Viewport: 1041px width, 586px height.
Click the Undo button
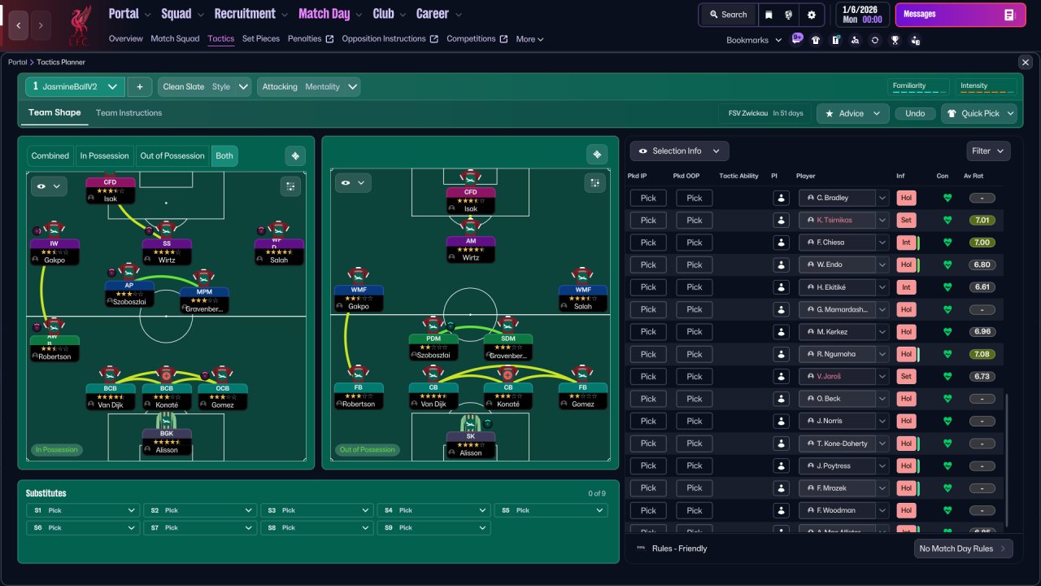[915, 113]
